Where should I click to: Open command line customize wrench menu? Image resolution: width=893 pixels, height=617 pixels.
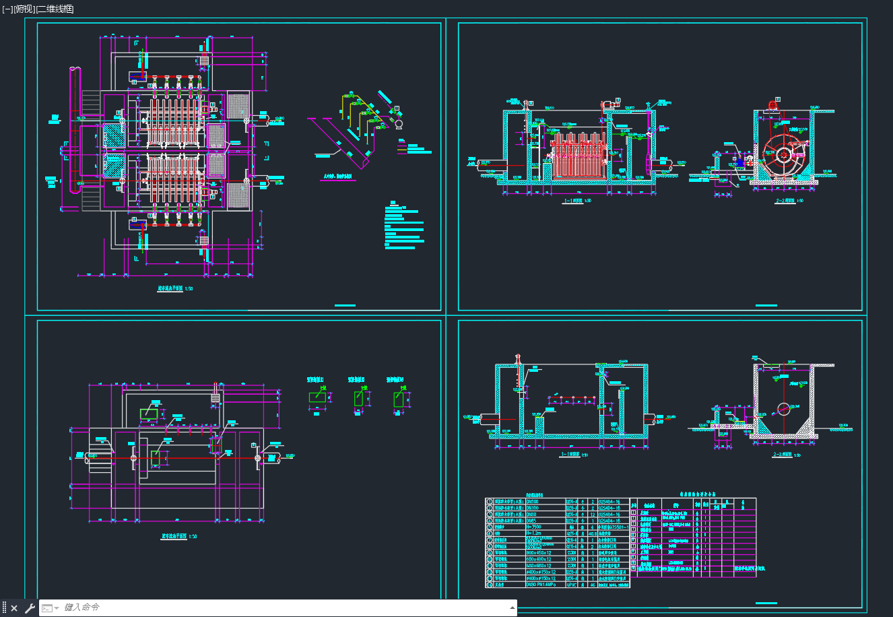(29, 608)
